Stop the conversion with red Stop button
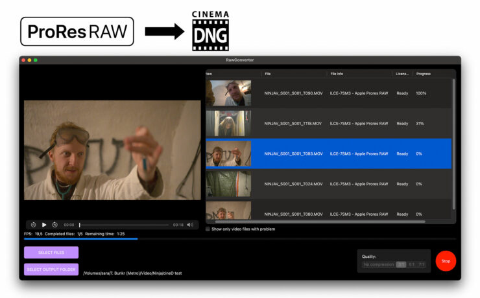The image size is (480, 298). pos(446,261)
